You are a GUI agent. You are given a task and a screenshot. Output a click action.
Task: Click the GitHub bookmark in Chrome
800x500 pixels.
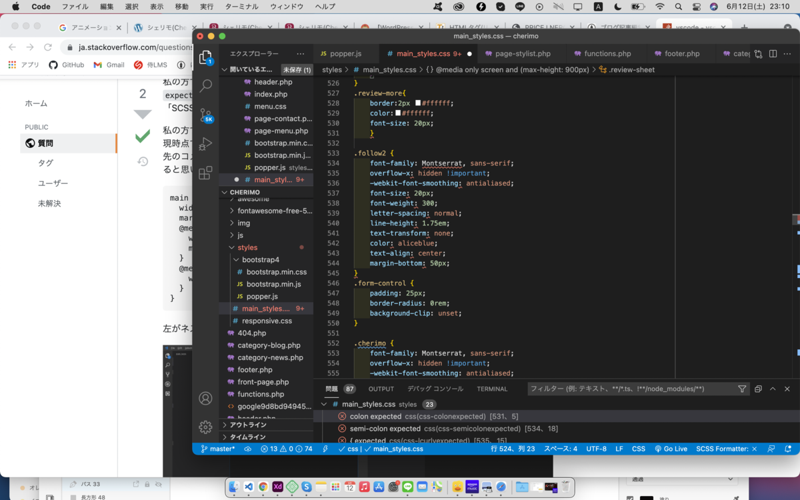67,65
